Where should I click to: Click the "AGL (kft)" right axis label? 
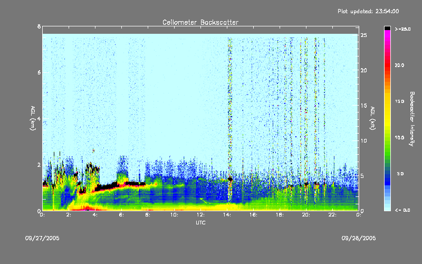pyautogui.click(x=373, y=118)
